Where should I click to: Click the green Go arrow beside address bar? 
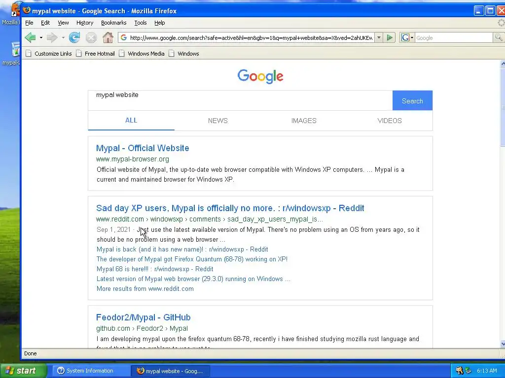[x=390, y=37]
